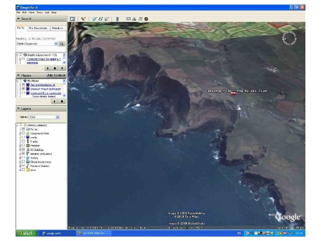Click the 3D Buildings layer icon
Viewport: 321px width, 241px height.
point(28,150)
